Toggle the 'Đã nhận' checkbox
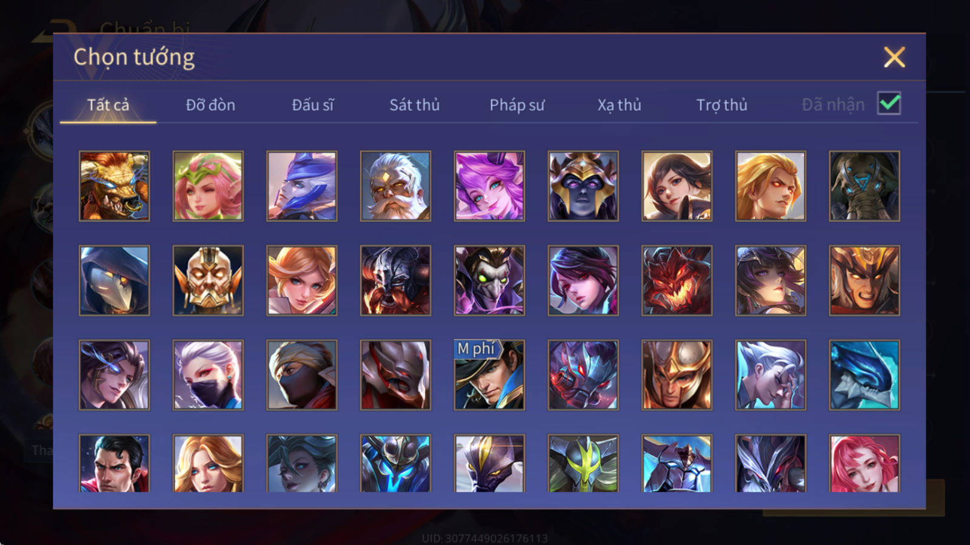The image size is (970, 545). pyautogui.click(x=889, y=104)
